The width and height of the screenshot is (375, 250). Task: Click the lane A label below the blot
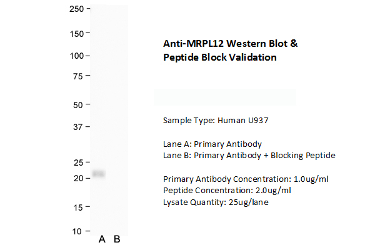point(102,239)
